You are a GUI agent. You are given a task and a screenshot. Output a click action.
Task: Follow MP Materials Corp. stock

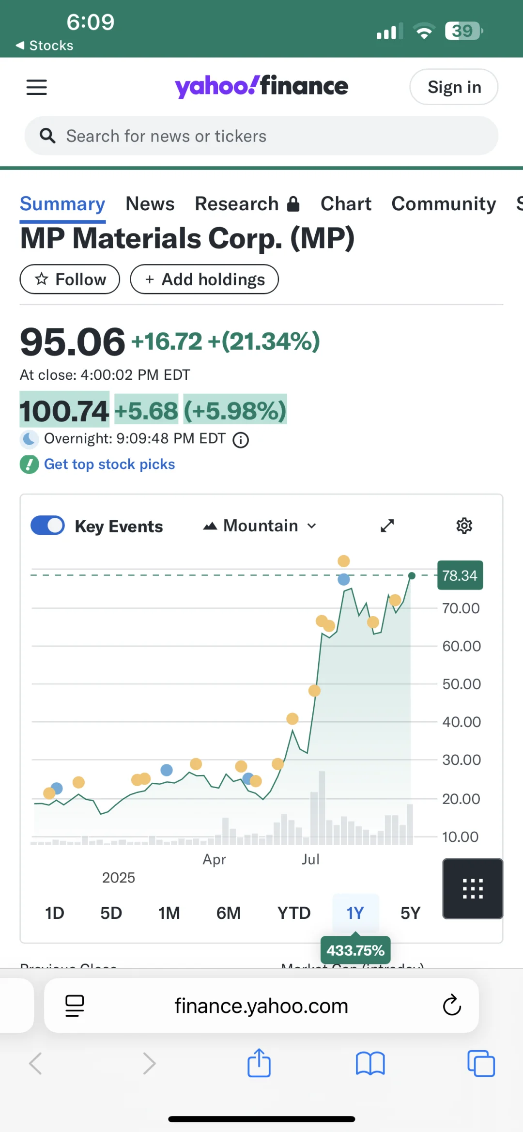(70, 279)
